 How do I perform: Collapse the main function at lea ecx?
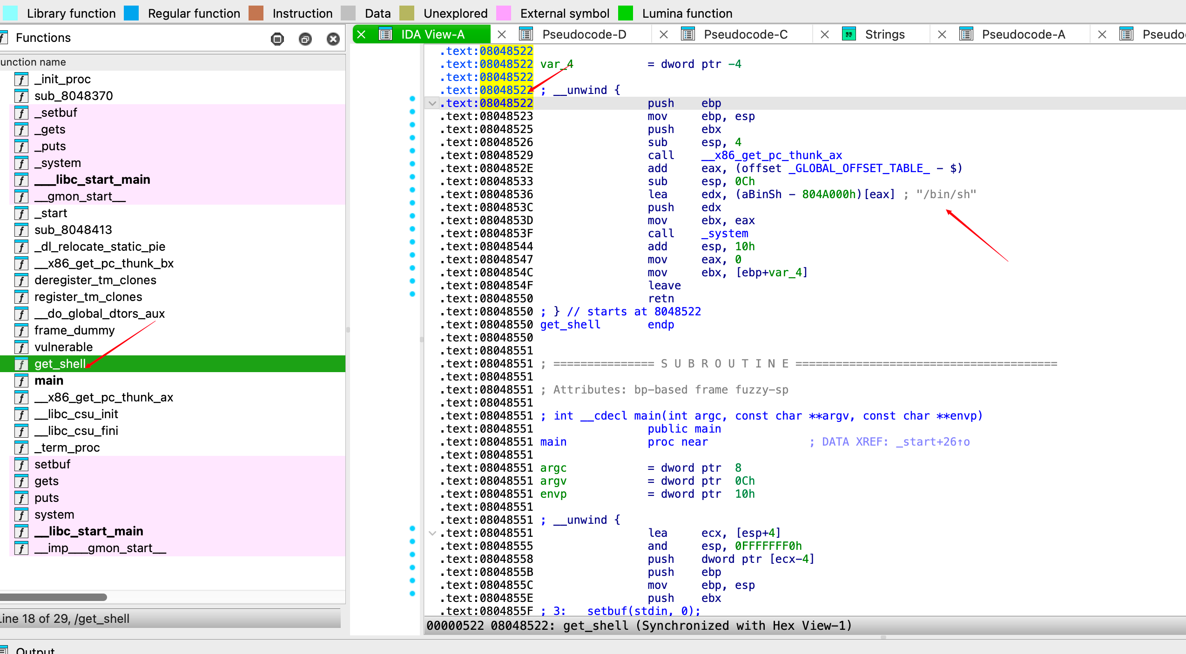pyautogui.click(x=432, y=533)
